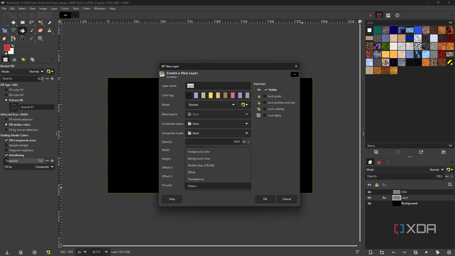Pick the Bucket Fill tool in the toolbox
The height and width of the screenshot is (256, 455).
coord(22,31)
